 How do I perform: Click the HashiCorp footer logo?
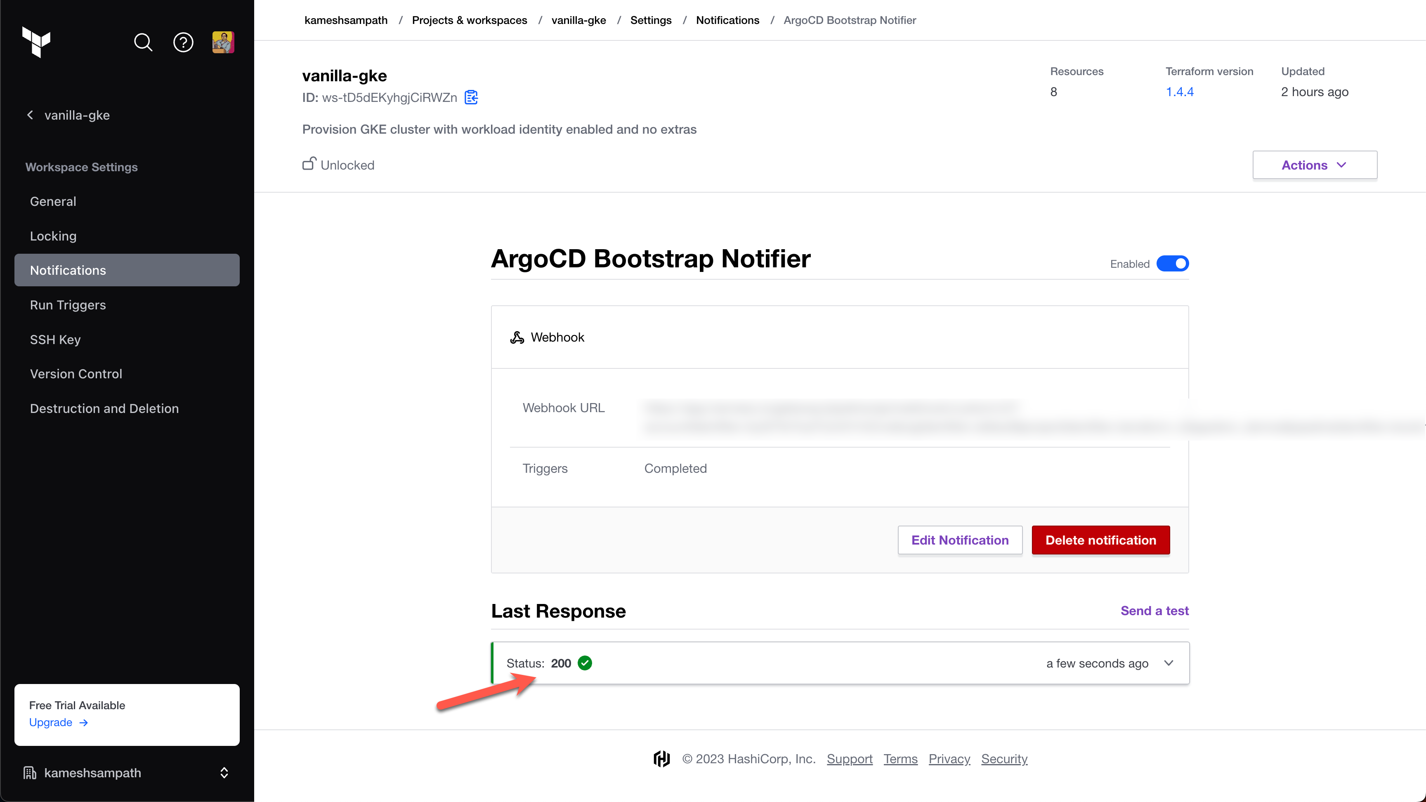coord(661,759)
